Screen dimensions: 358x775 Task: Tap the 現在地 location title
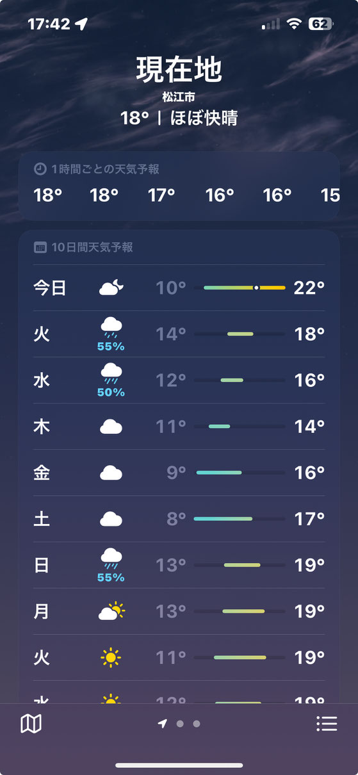[x=179, y=70]
